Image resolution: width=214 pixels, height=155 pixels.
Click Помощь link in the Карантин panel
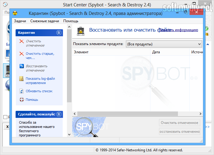[32, 100]
